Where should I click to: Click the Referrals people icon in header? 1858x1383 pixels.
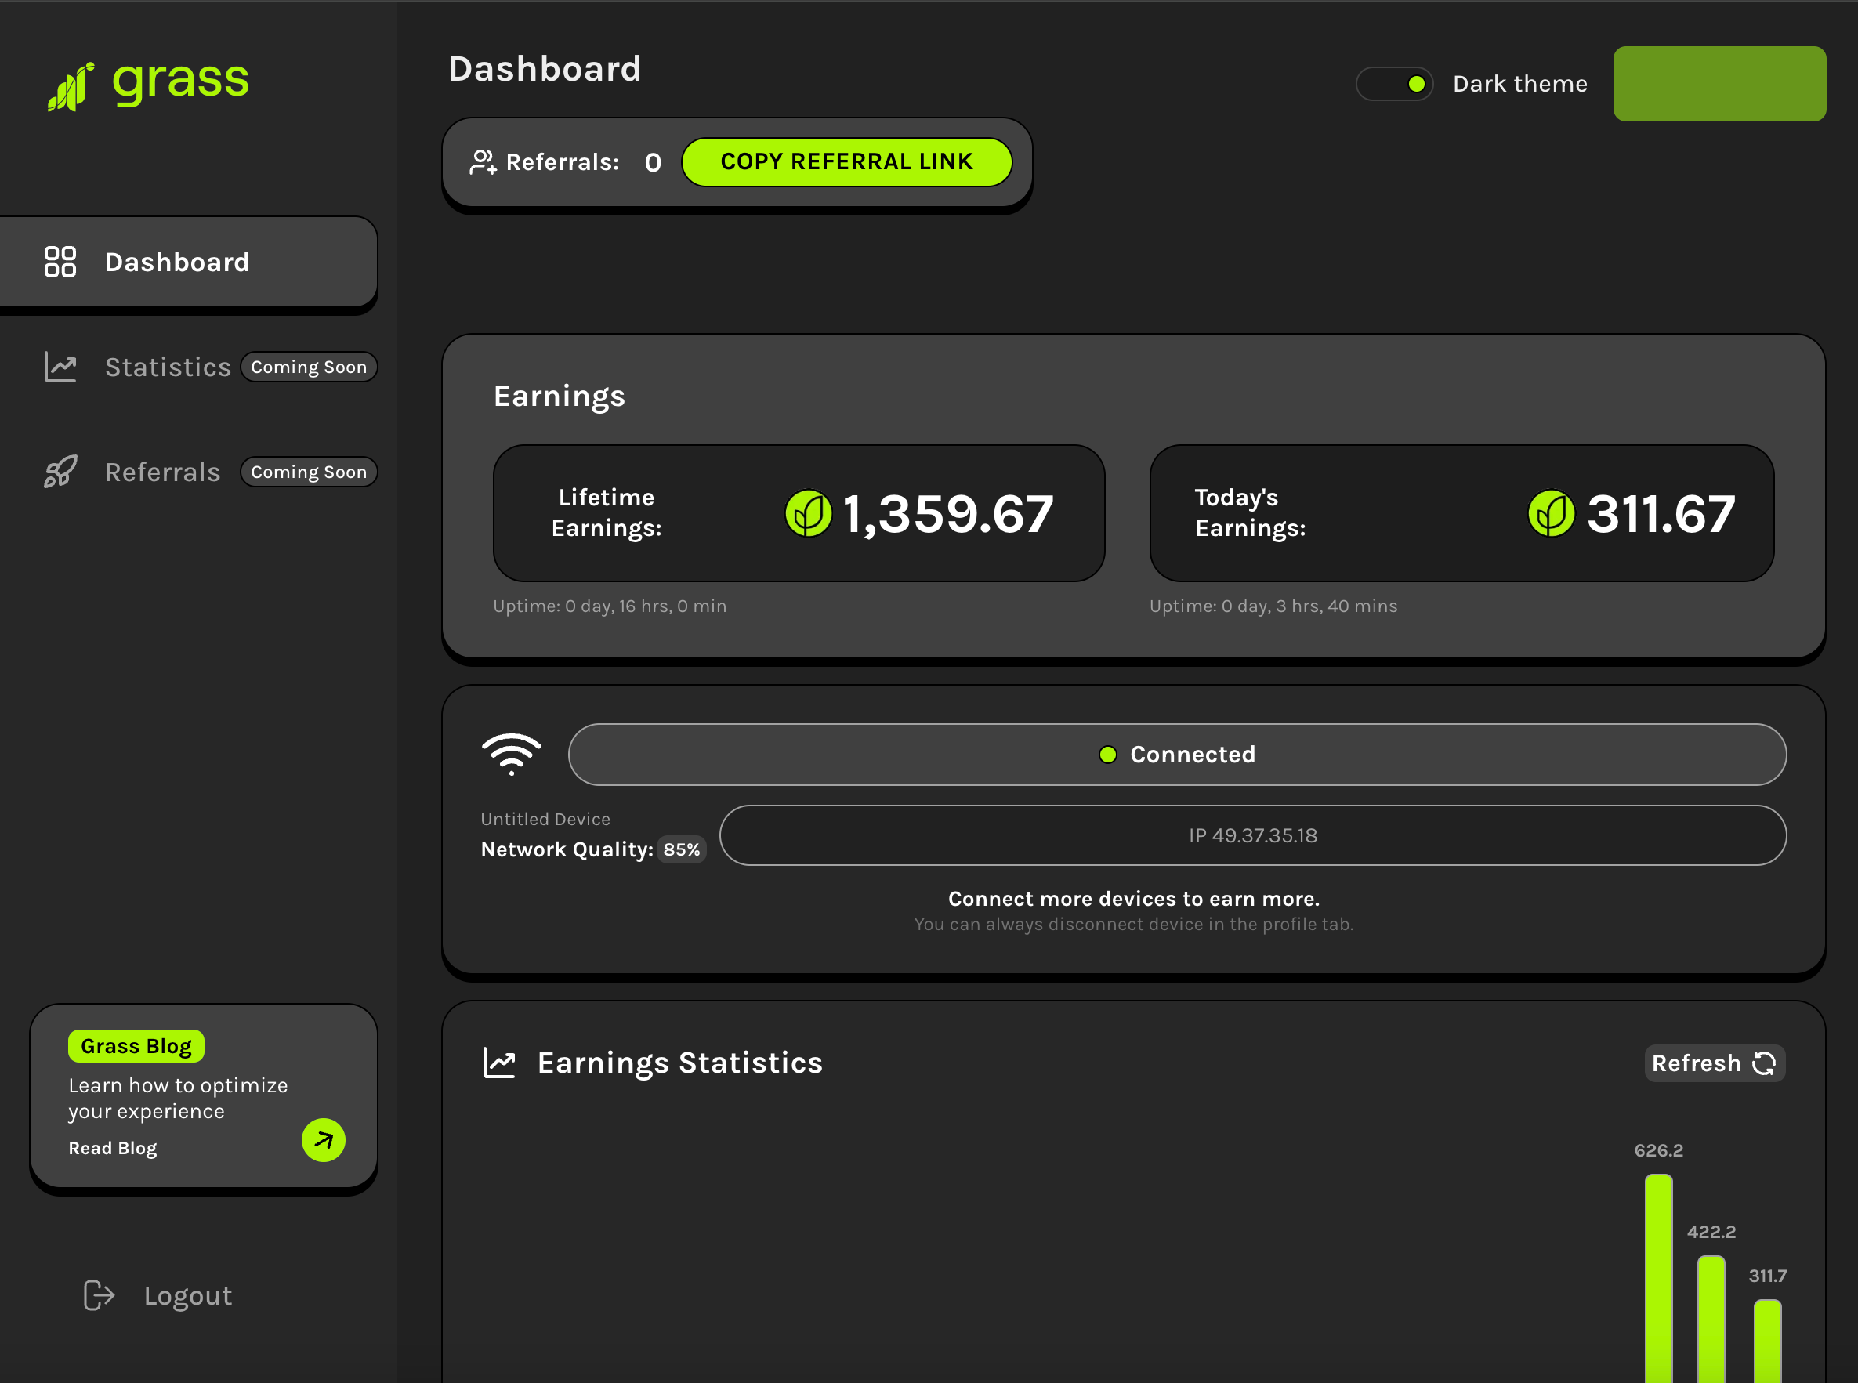pos(484,161)
